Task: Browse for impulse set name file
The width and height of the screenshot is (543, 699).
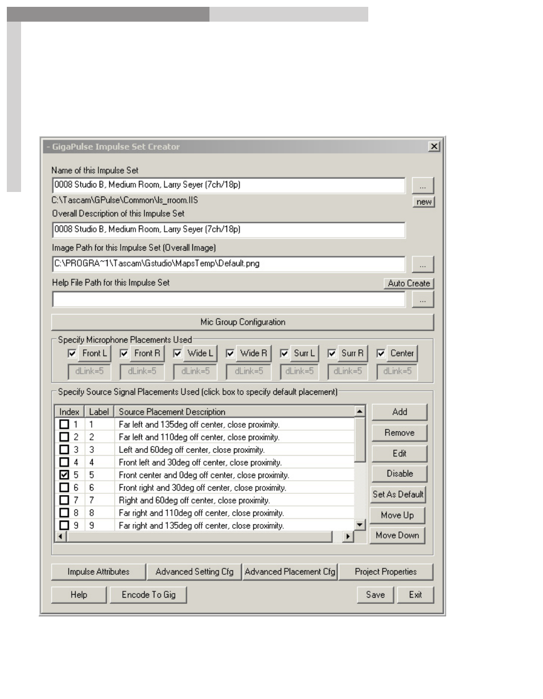Action: coord(422,185)
